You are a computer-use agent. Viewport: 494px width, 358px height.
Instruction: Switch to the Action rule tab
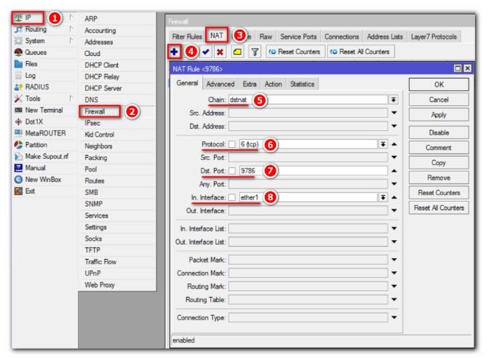pyautogui.click(x=273, y=84)
